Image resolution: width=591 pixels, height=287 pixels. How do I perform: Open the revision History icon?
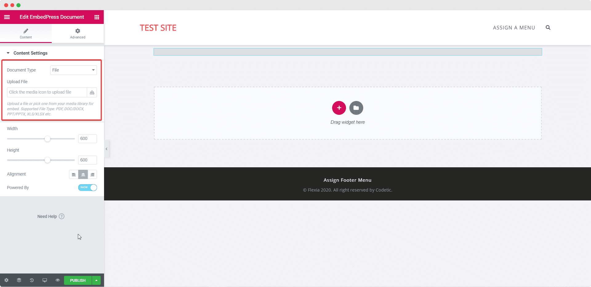pos(32,280)
